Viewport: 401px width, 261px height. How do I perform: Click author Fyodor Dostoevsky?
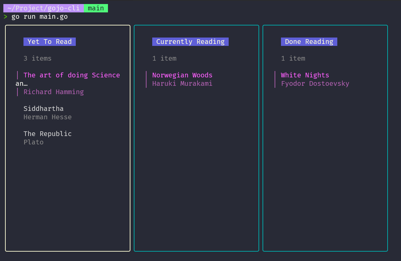pyautogui.click(x=315, y=83)
